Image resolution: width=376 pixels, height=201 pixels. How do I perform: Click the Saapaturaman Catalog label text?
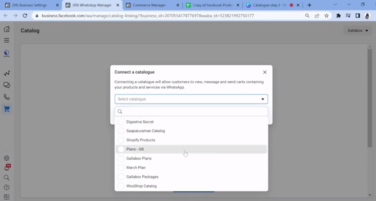(x=145, y=131)
